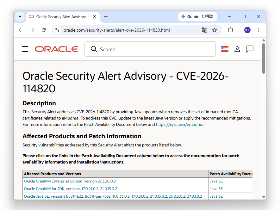Go forward to the next page
The height and width of the screenshot is (210, 280).
click(32, 30)
